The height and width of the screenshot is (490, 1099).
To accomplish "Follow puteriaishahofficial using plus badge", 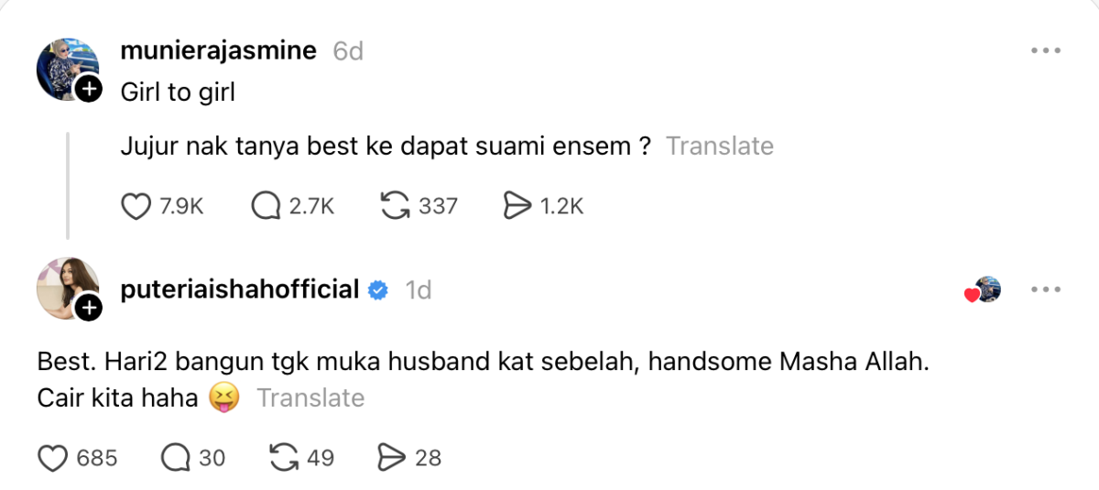I will [x=88, y=310].
